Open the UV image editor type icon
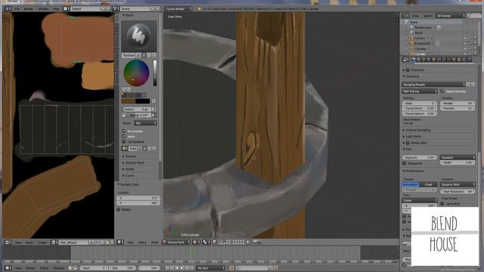Image resolution: width=484 pixels, height=272 pixels. point(8,243)
